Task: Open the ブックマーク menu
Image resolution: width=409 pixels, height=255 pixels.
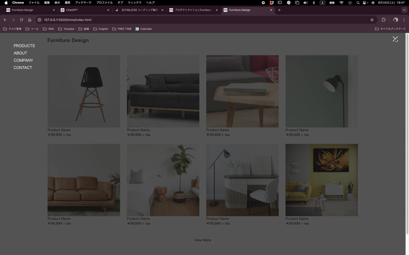Action: click(83, 2)
